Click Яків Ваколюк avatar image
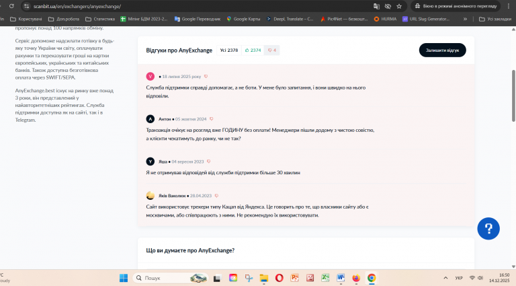 150,196
